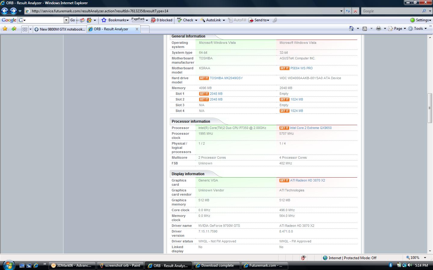The width and height of the screenshot is (433, 270).
Task: Click the Go button on Google Toolbar
Action: 72,20
